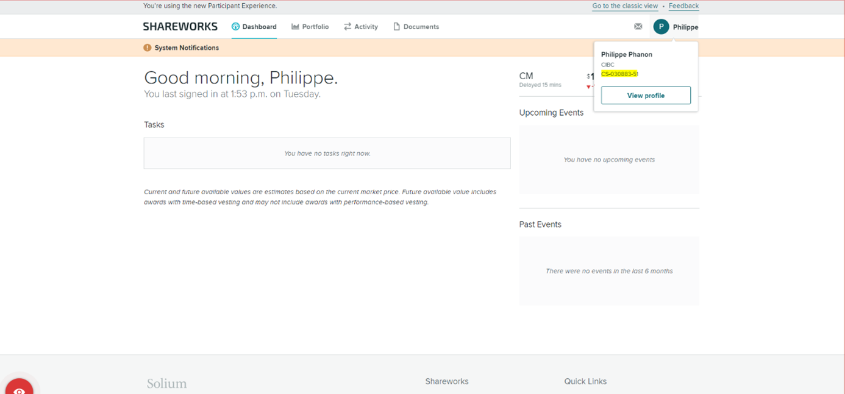Click the empty Tasks message box
Viewport: 845px width, 394px height.
pos(327,153)
